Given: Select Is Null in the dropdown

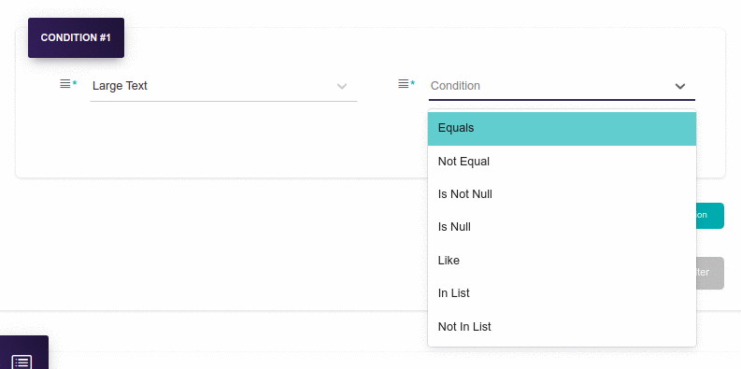Looking at the screenshot, I should pos(562,227).
